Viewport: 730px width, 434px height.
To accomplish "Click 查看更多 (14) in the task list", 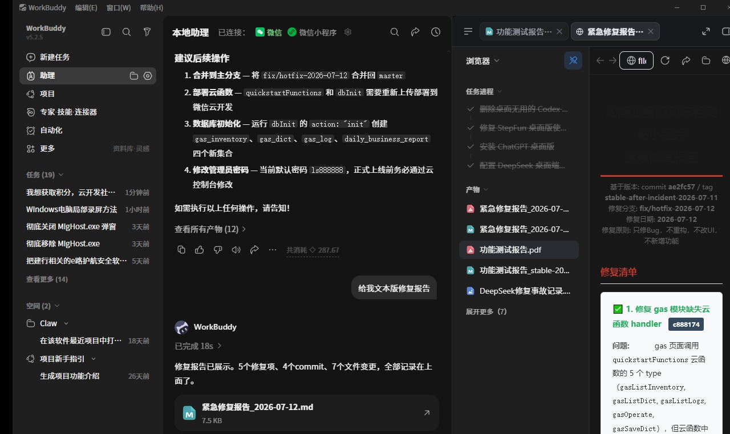I will coord(47,279).
